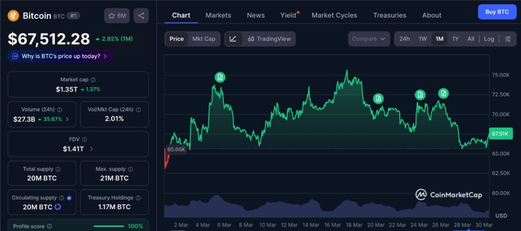Switch to the Markets tab

point(218,15)
